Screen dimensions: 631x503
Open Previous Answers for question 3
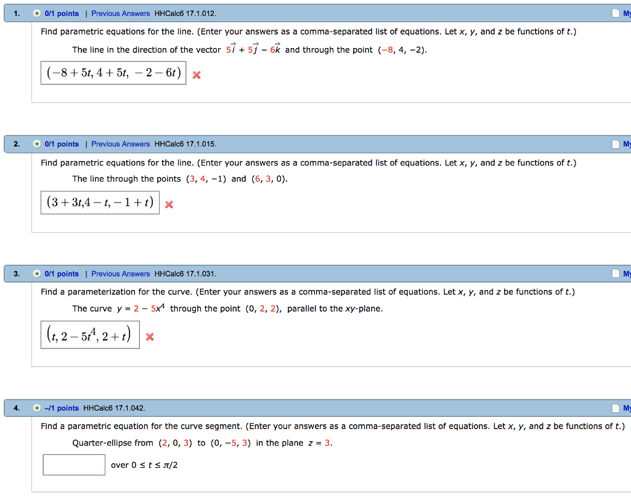point(120,273)
